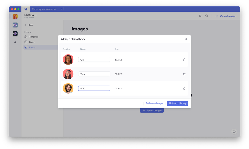Close the Marketing team onboarding tab
Viewport: 249px width, 149px height.
point(61,9)
